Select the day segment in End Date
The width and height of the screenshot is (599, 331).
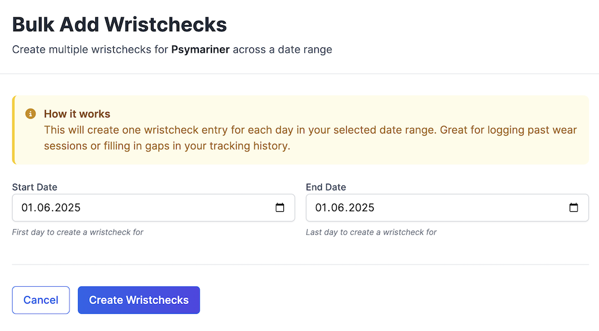click(322, 208)
